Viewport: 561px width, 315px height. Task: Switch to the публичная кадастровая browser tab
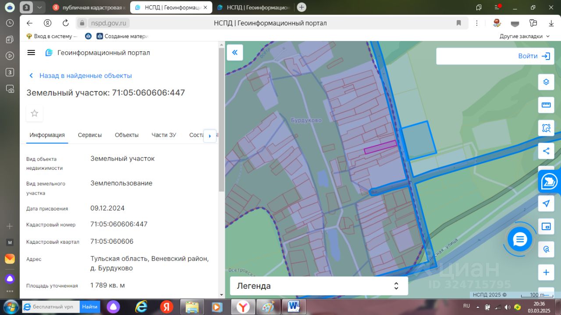pos(89,7)
